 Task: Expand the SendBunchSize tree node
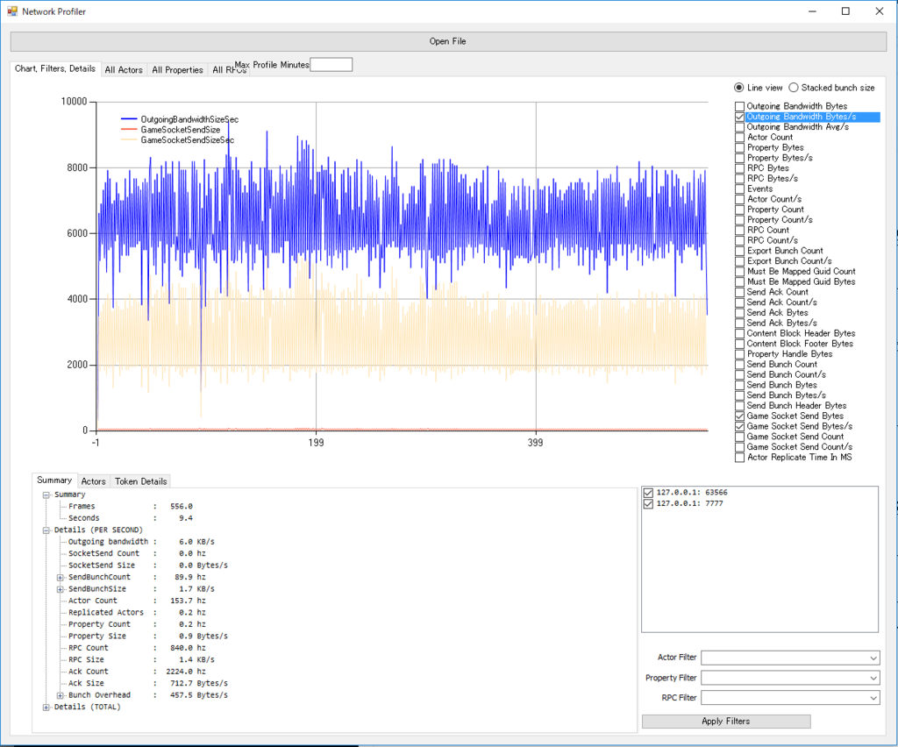[x=61, y=589]
